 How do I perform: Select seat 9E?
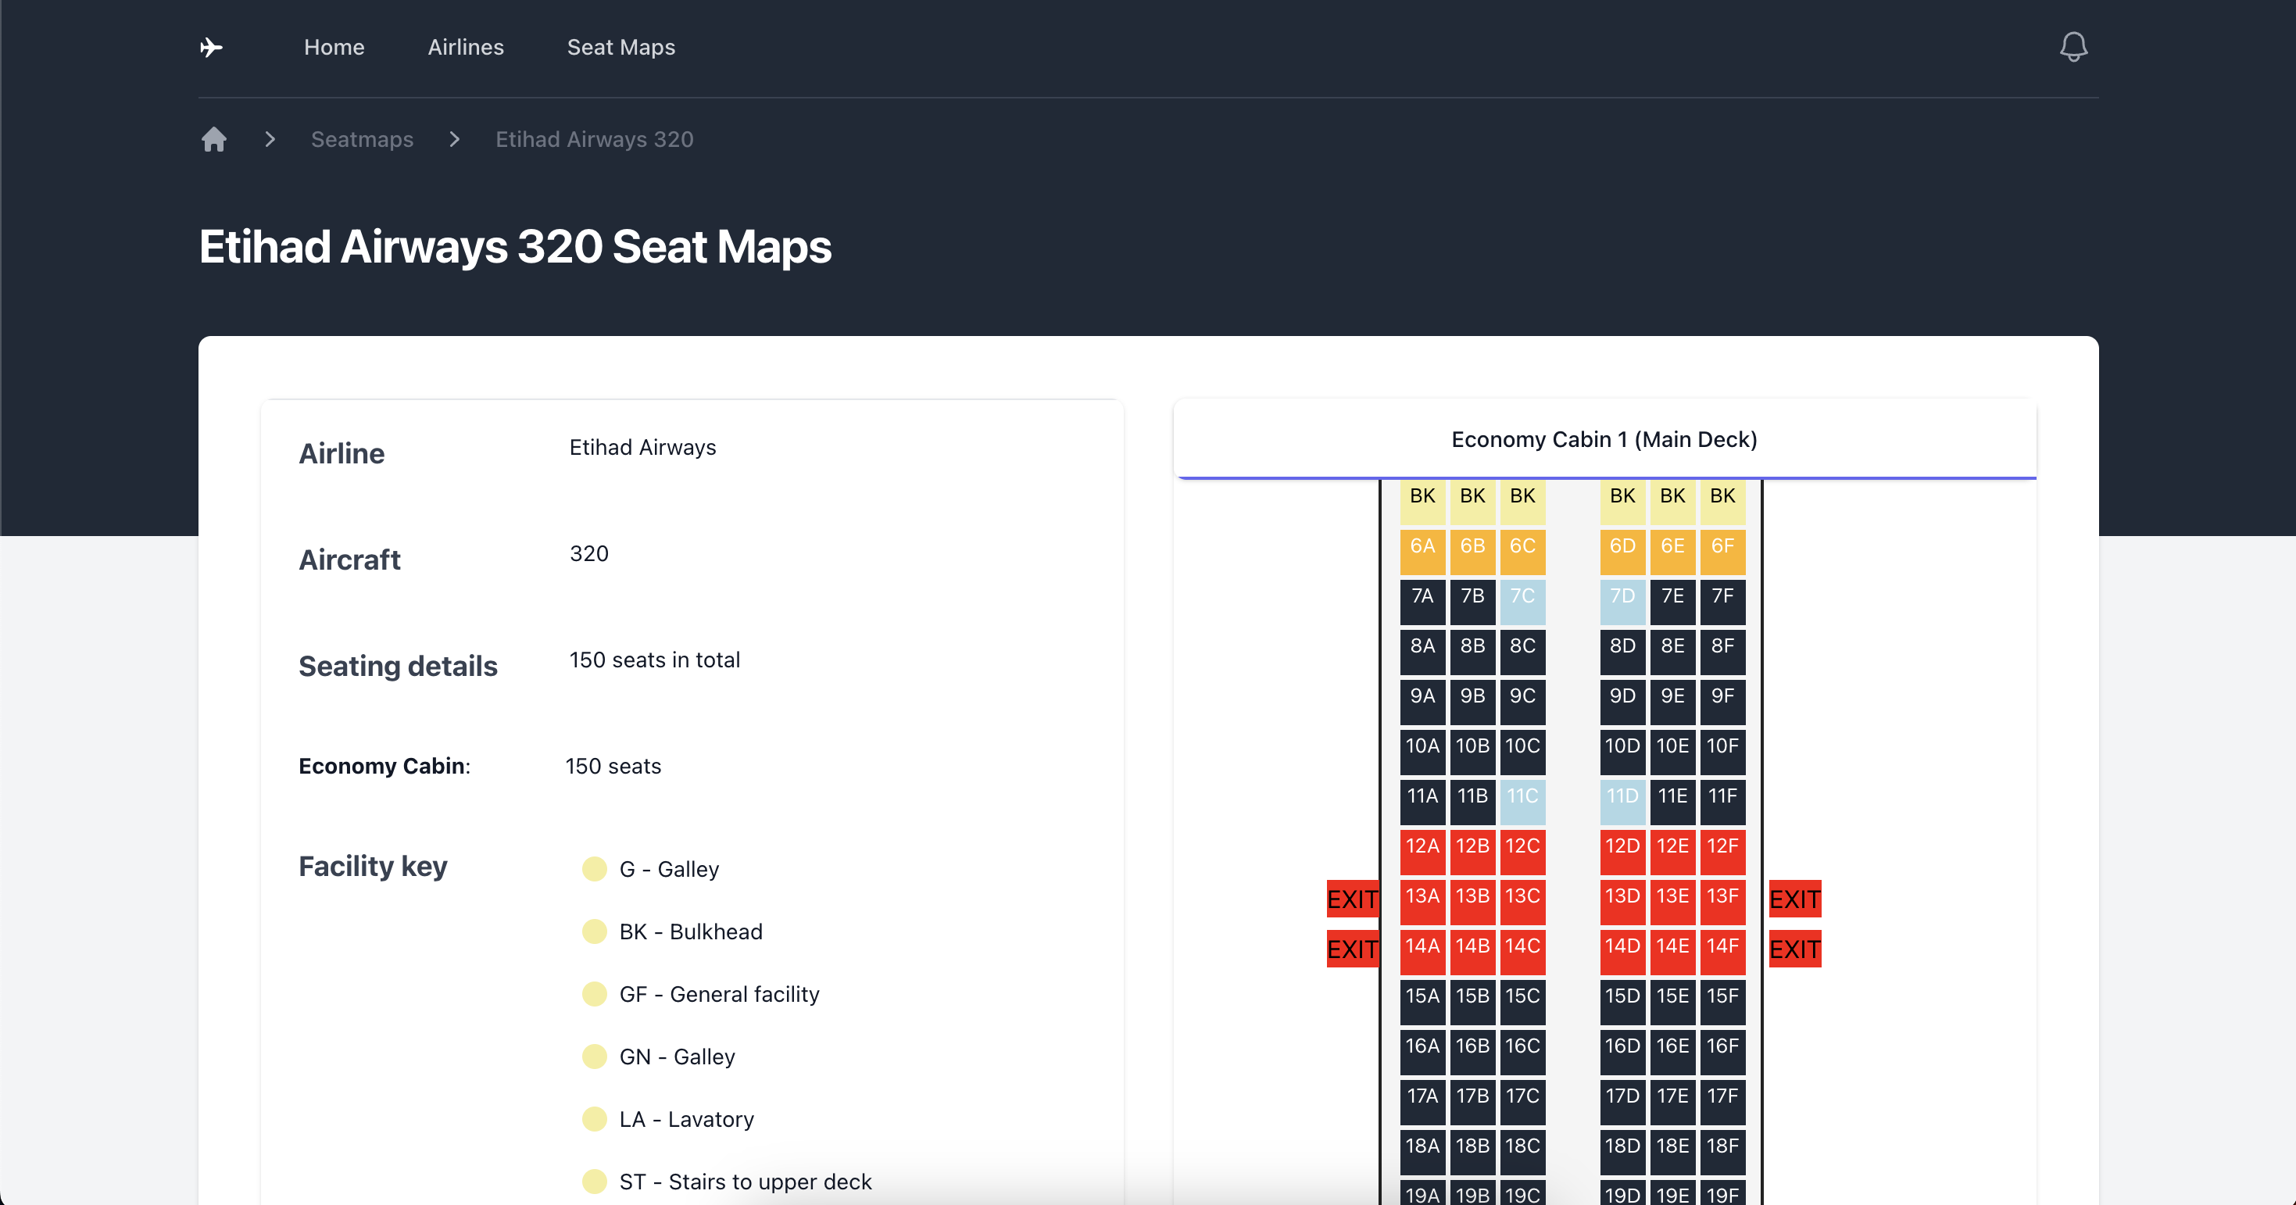coord(1672,702)
